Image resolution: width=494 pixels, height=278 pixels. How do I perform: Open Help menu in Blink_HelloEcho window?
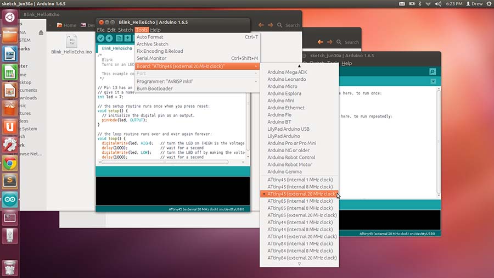pyautogui.click(x=155, y=30)
